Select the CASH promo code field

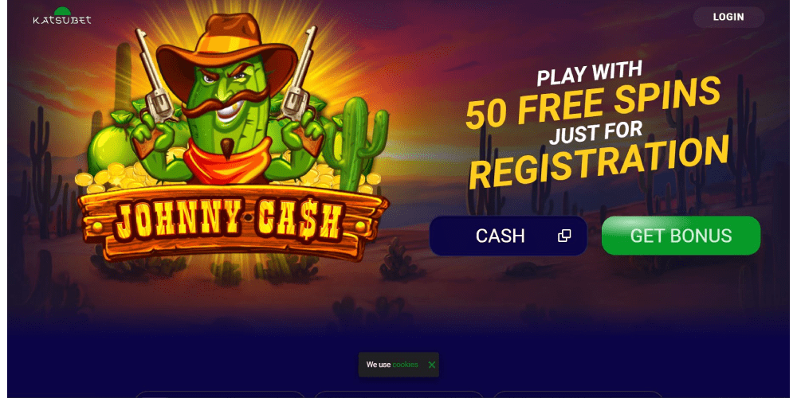pyautogui.click(x=508, y=236)
